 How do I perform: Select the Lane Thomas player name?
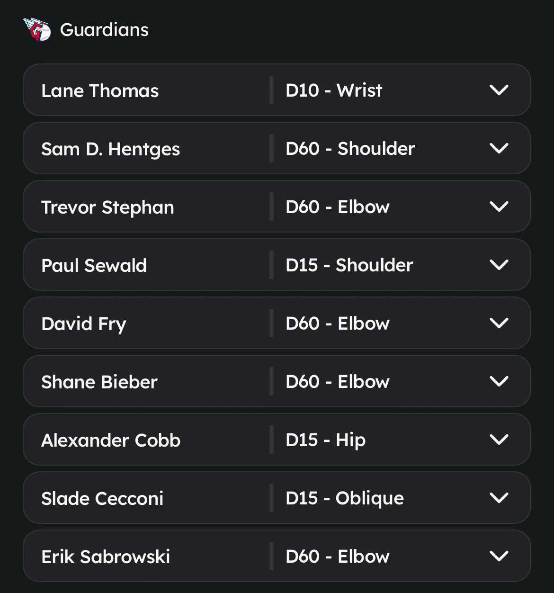[x=100, y=90]
